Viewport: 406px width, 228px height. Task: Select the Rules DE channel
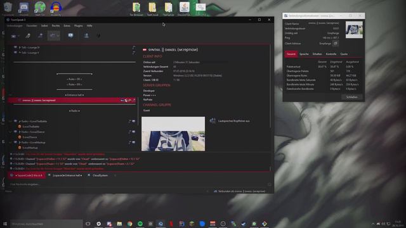tap(74, 79)
